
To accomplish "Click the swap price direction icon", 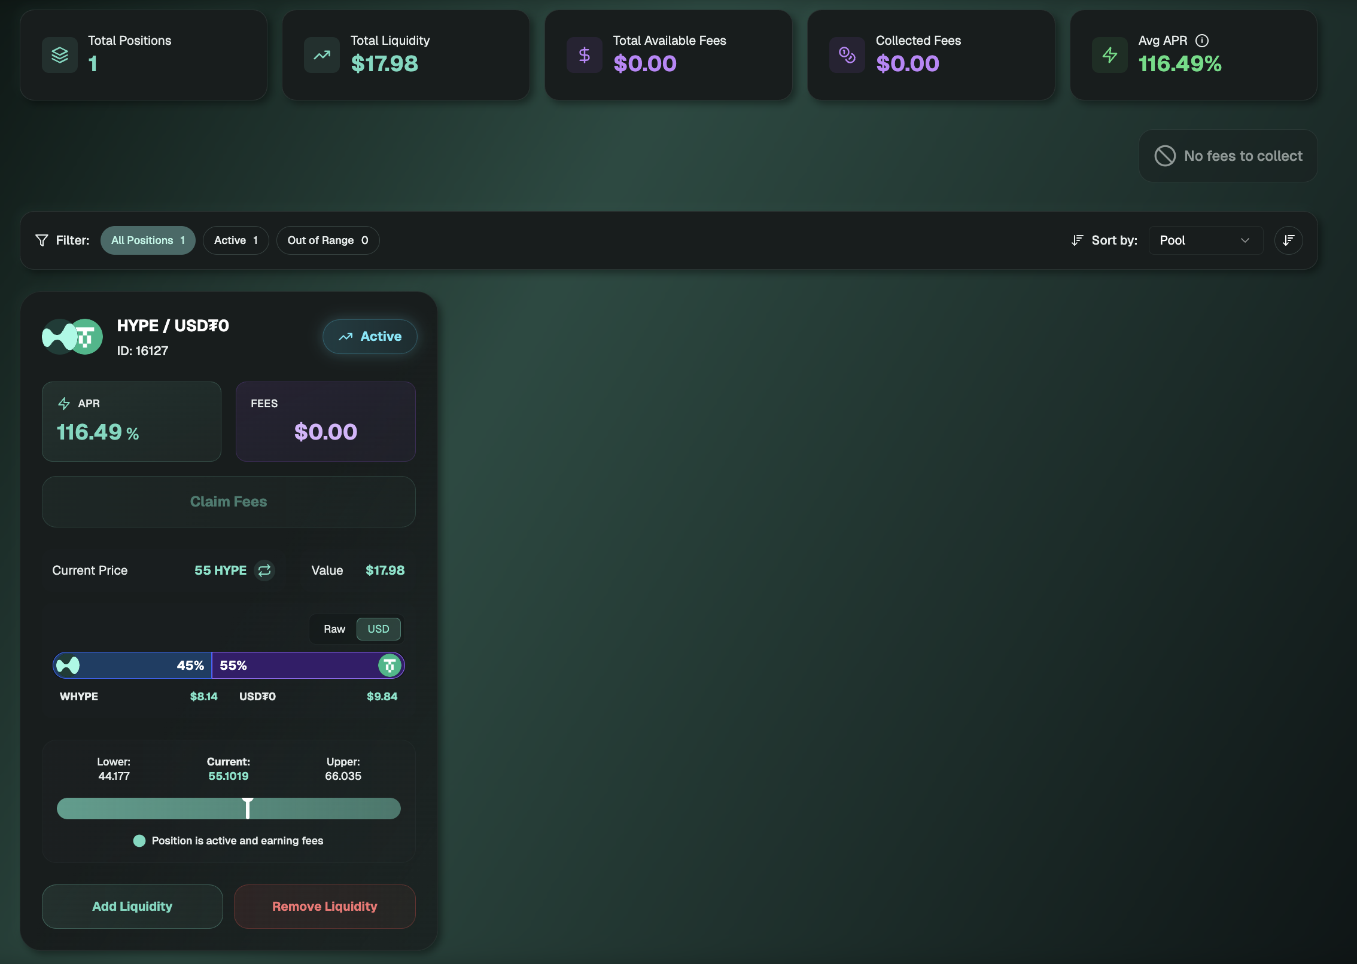I will pyautogui.click(x=264, y=571).
